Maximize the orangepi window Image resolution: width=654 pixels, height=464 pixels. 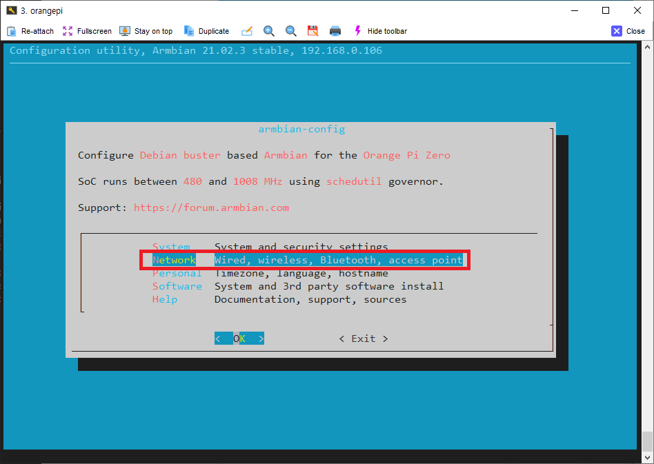[x=606, y=10]
